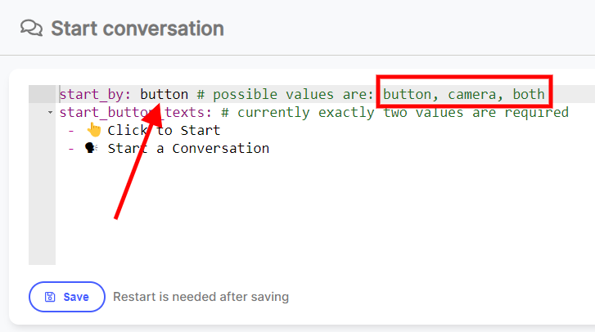Click the dash before 'Click to Start'
The height and width of the screenshot is (332, 595).
pos(71,131)
